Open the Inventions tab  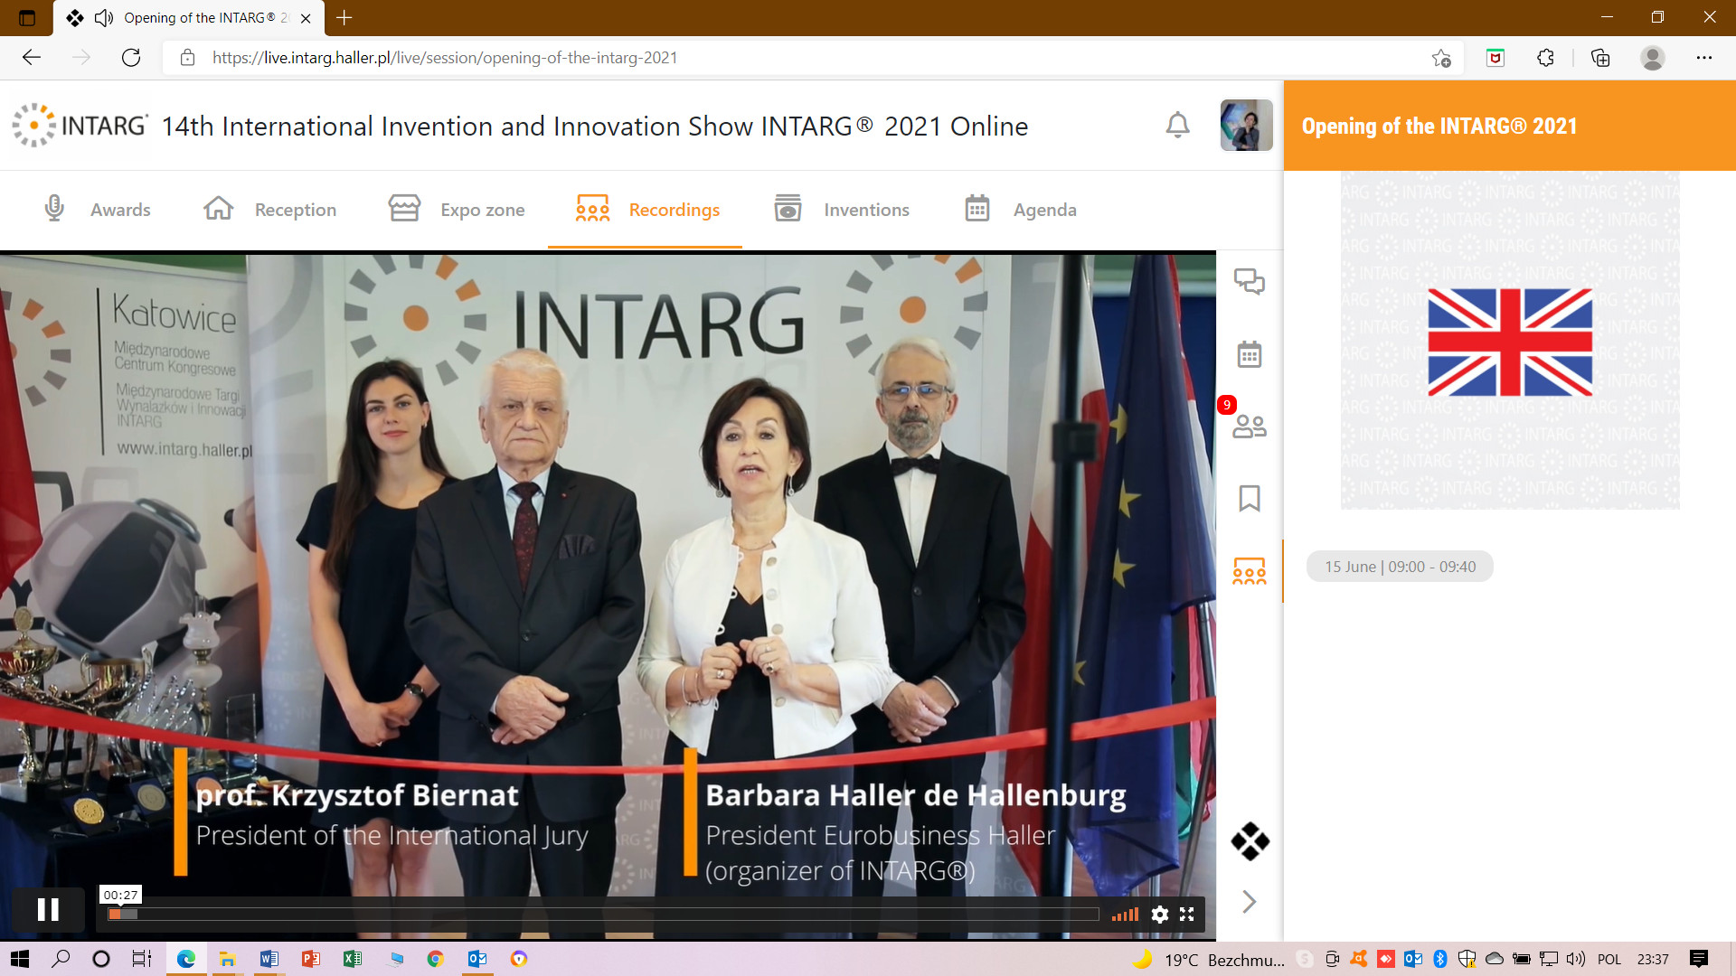[x=842, y=210]
